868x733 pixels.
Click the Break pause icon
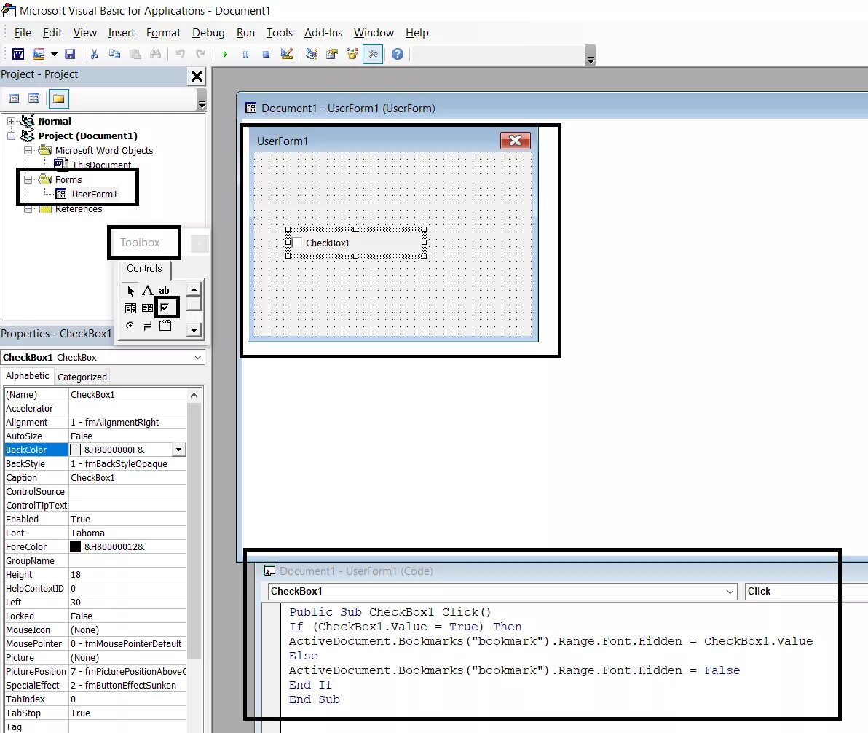[245, 54]
